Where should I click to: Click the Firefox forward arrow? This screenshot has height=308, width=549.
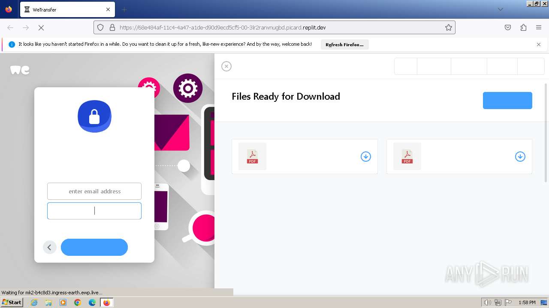point(26,27)
